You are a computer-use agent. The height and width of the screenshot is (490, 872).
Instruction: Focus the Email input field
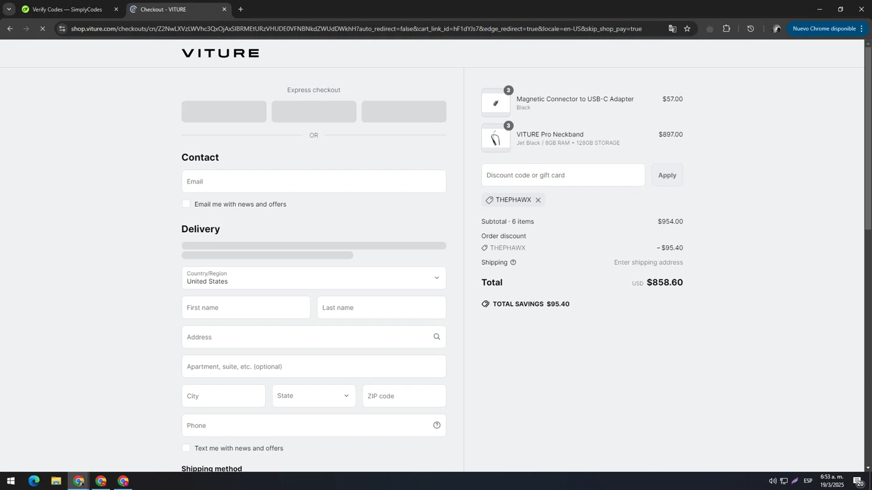pos(314,181)
